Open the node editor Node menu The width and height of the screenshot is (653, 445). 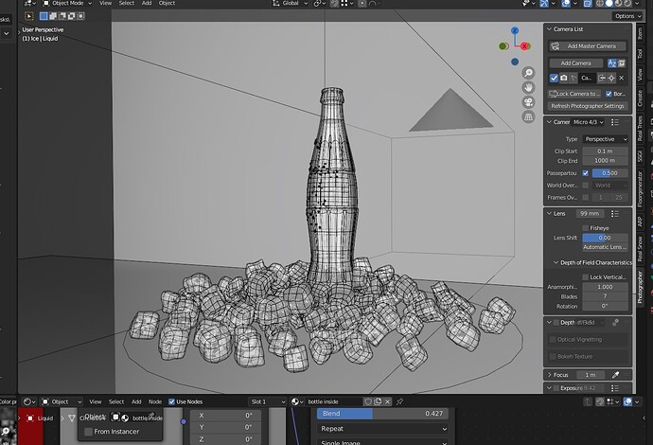tap(155, 401)
